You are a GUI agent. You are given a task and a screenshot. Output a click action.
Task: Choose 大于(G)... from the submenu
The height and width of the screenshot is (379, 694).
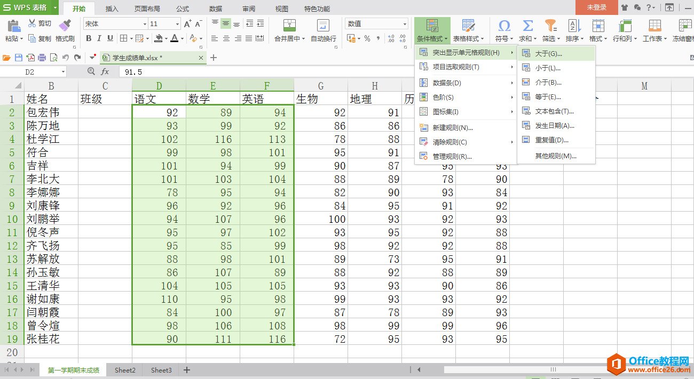(556, 53)
